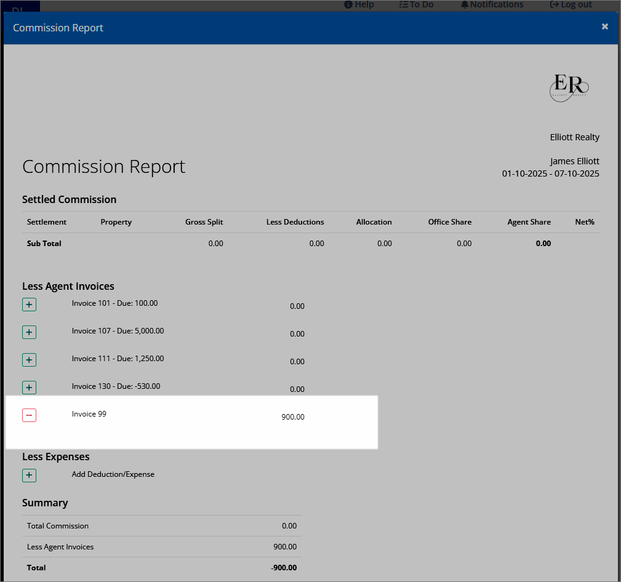Click the date range 01-10-2025 - 07-10-2025
This screenshot has height=582, width=621.
(x=550, y=174)
